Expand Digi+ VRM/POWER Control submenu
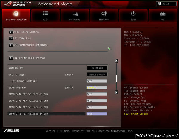 pos(27,58)
